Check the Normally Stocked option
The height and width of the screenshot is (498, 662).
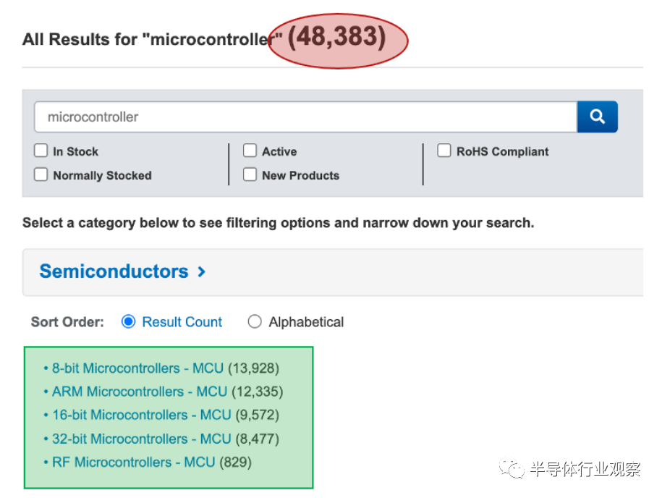(41, 175)
